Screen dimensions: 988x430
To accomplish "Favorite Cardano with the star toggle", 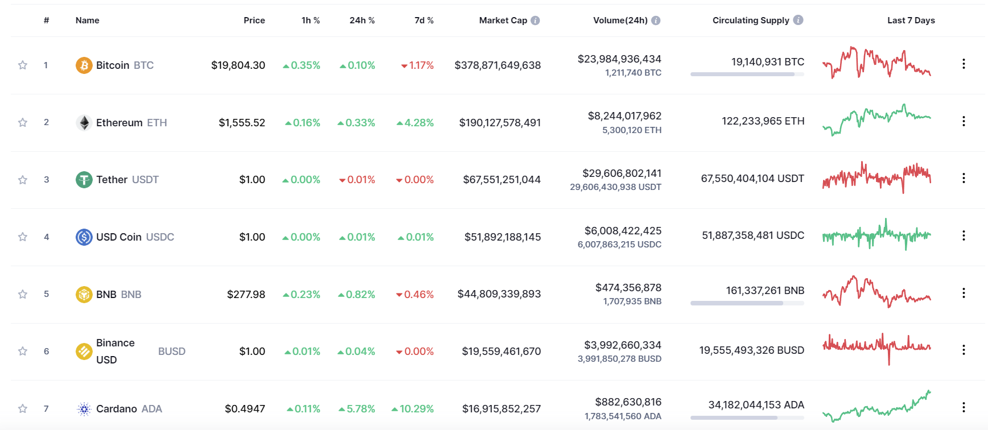I will (x=23, y=409).
